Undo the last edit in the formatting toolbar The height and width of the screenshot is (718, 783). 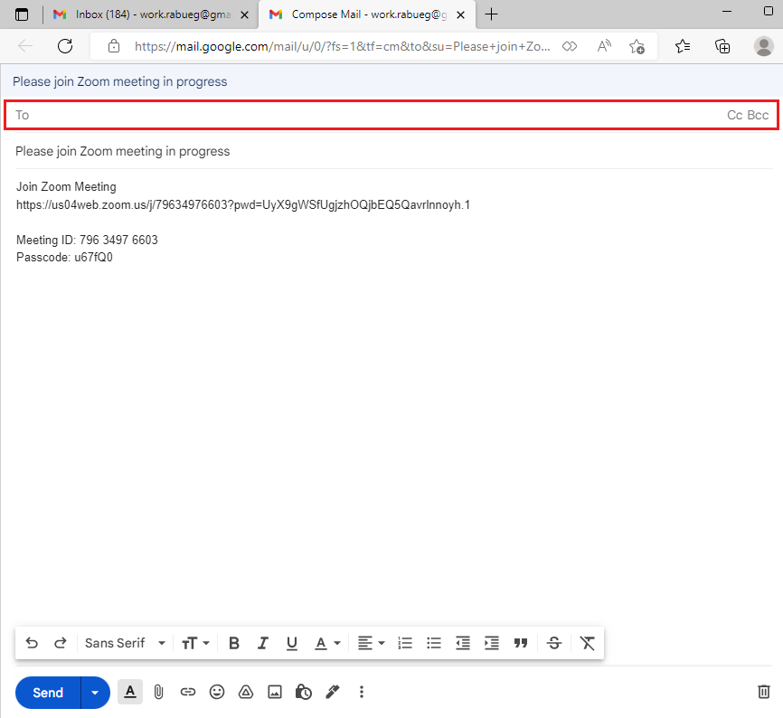pos(32,643)
